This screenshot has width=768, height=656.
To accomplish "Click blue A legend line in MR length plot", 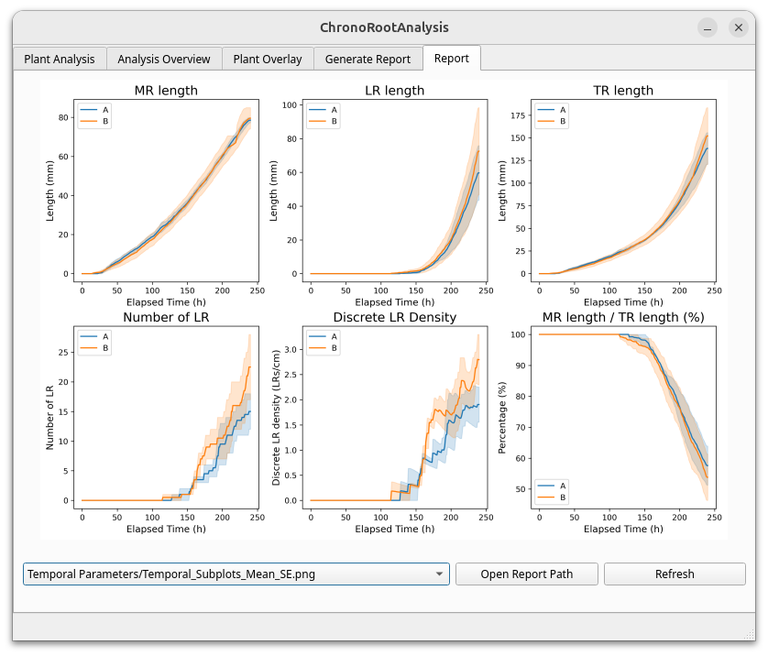I will [89, 109].
